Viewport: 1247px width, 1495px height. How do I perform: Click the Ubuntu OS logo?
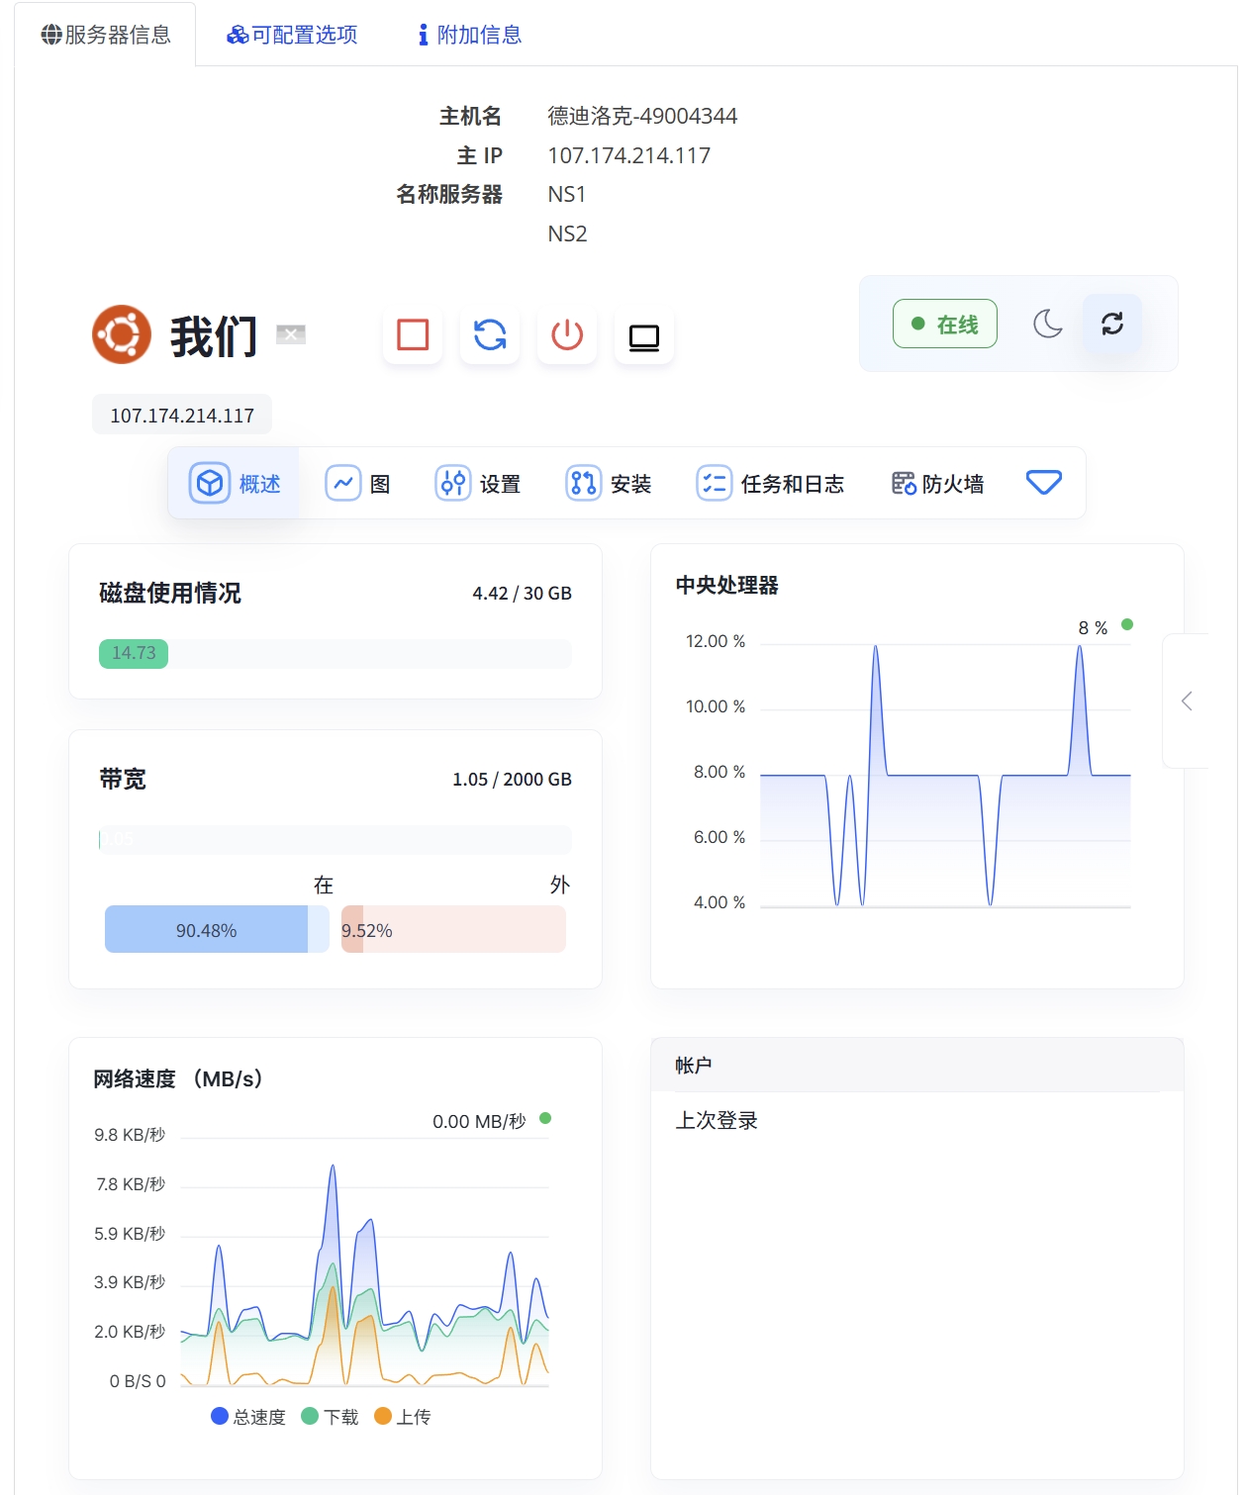(122, 334)
